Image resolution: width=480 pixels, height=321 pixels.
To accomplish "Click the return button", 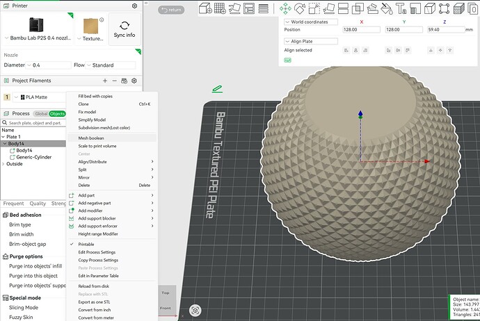I will click(171, 10).
